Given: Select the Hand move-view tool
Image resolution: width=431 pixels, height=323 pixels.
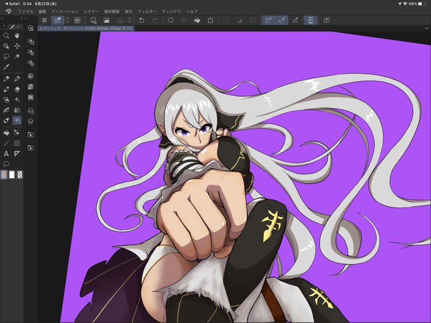Looking at the screenshot, I should [x=17, y=35].
